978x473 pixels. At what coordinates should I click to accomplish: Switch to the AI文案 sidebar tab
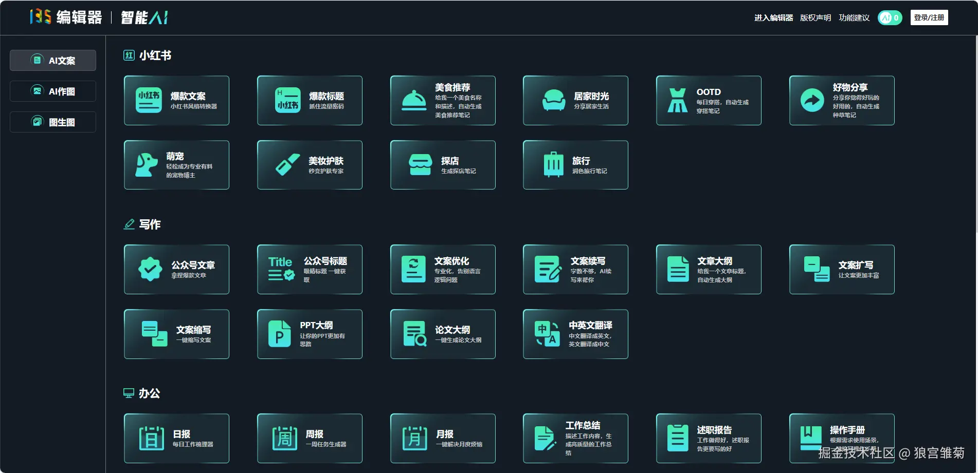53,61
